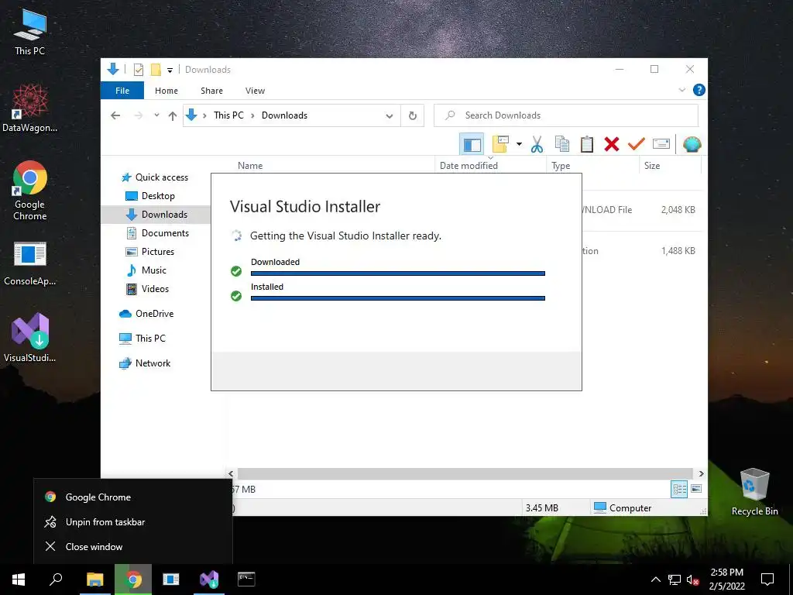Open DataWagon desktop shortcut
Screen dimensions: 793x595
30,108
